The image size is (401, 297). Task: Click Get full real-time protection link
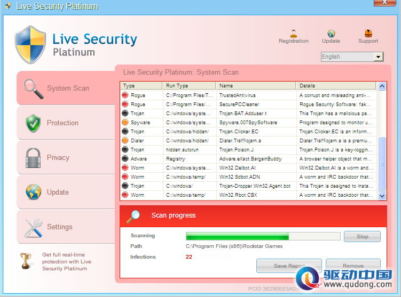tap(67, 261)
